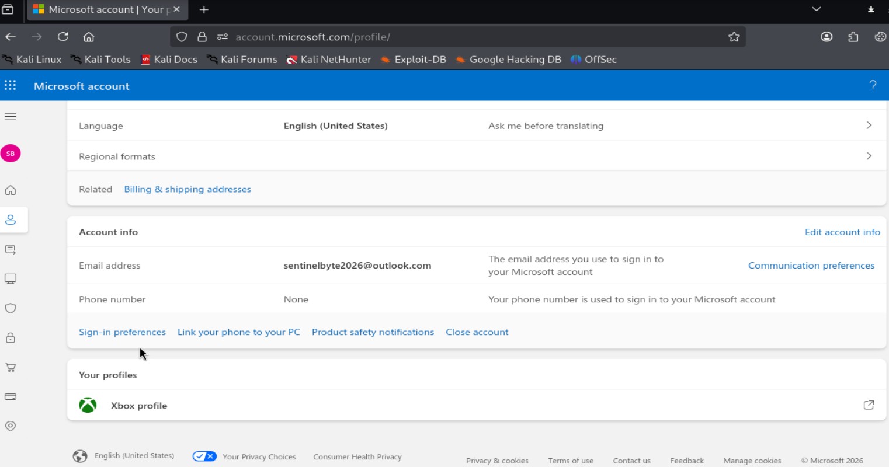The image size is (889, 467).
Task: Select the Your info person icon in sidebar
Action: point(10,219)
